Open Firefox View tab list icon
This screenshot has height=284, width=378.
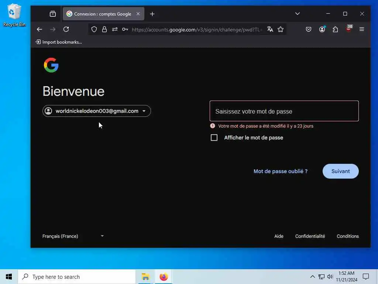coord(52,14)
